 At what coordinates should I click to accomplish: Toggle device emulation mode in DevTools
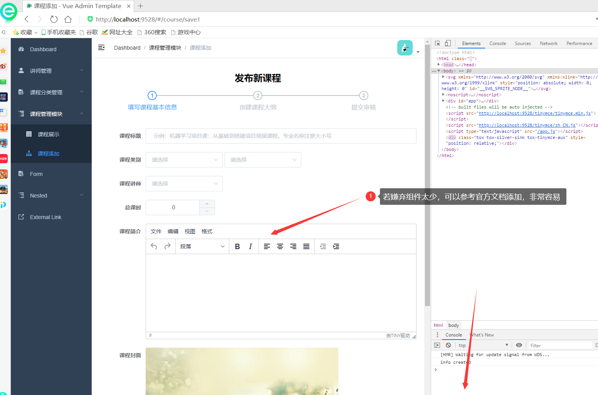pyautogui.click(x=447, y=43)
